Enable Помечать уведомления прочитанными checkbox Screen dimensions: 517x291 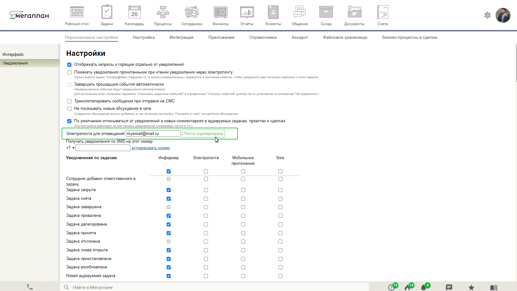pos(70,72)
